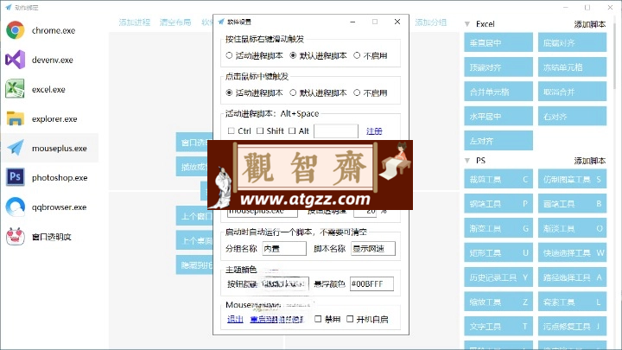The image size is (622, 350).
Task: Click 添加脚本 beside PS group
Action: (590, 161)
